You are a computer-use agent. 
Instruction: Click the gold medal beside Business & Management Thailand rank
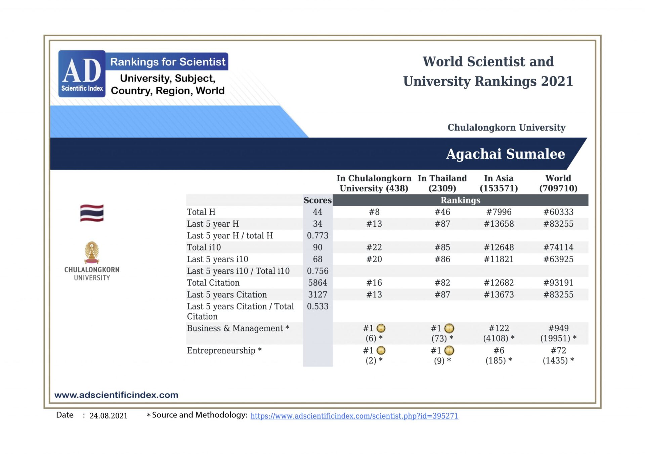click(x=449, y=328)
